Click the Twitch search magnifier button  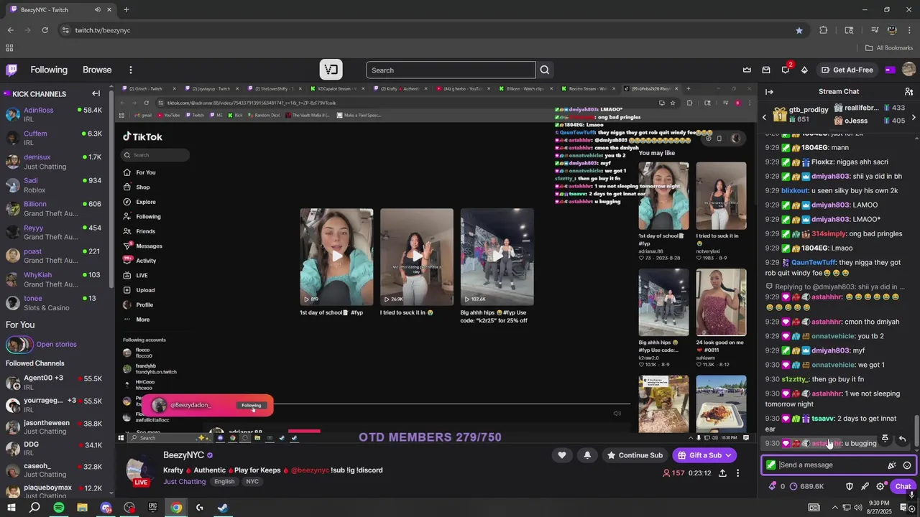[x=545, y=70]
